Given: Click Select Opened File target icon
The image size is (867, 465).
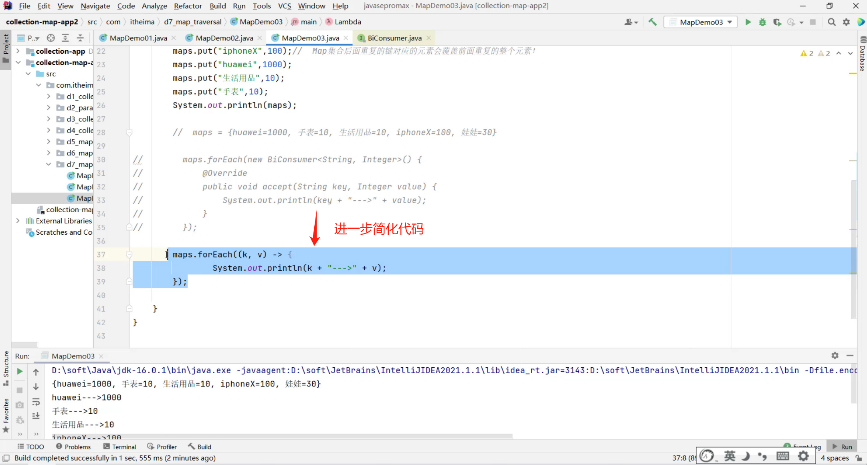Looking at the screenshot, I should click(51, 38).
